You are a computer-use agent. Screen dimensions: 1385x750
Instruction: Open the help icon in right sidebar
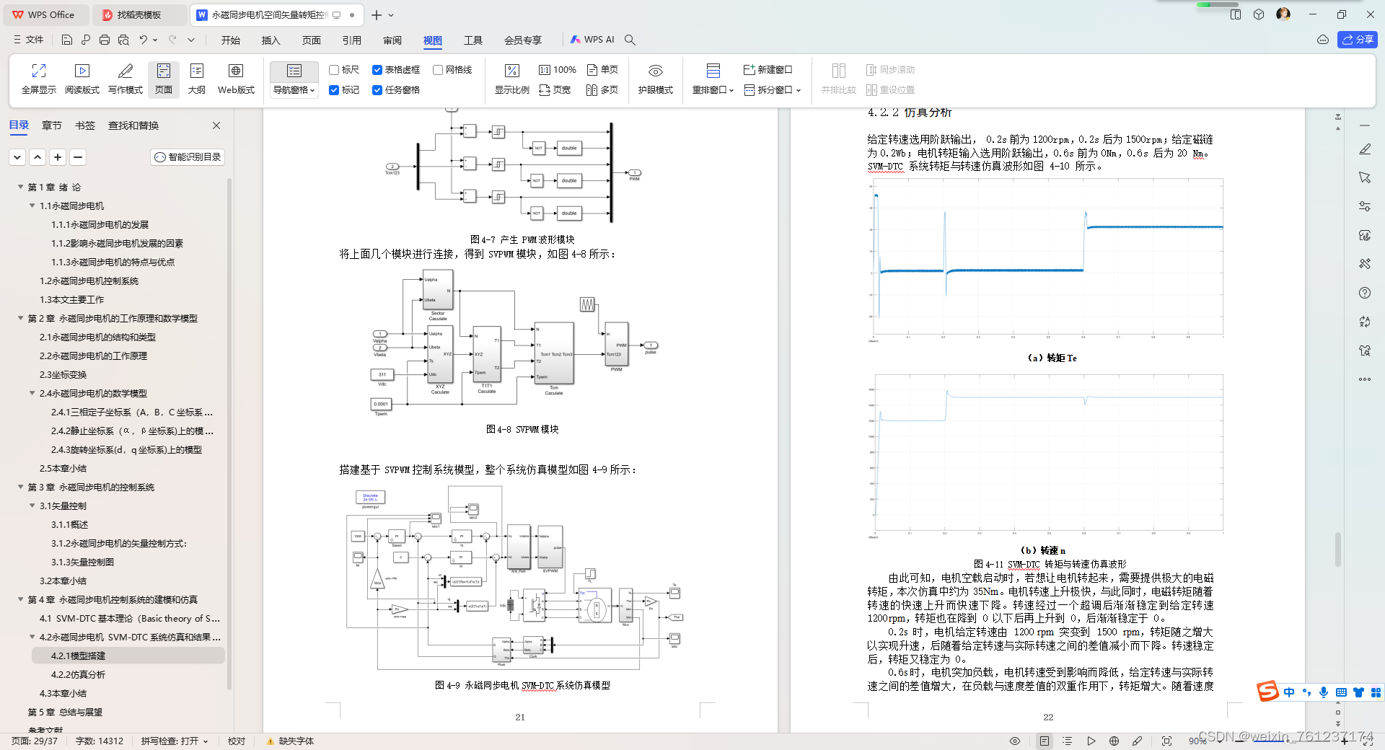(1365, 293)
